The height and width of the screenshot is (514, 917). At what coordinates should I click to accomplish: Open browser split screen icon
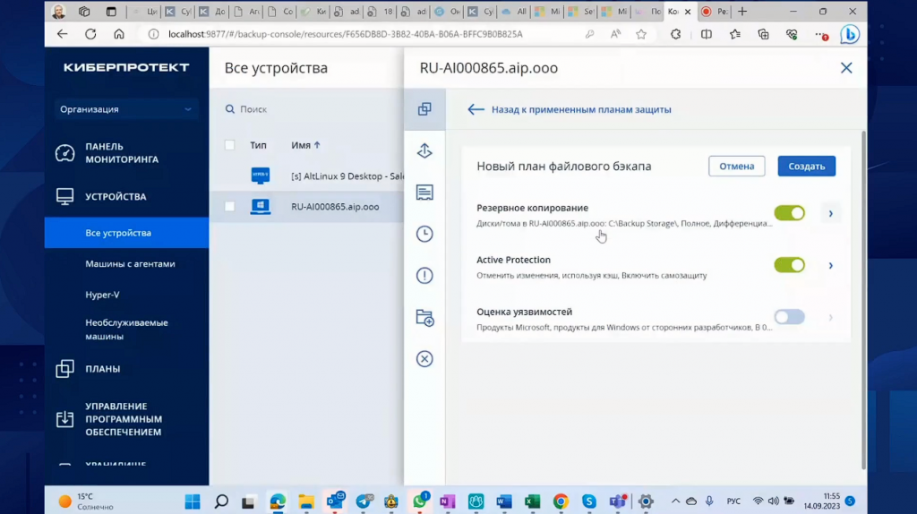(707, 35)
